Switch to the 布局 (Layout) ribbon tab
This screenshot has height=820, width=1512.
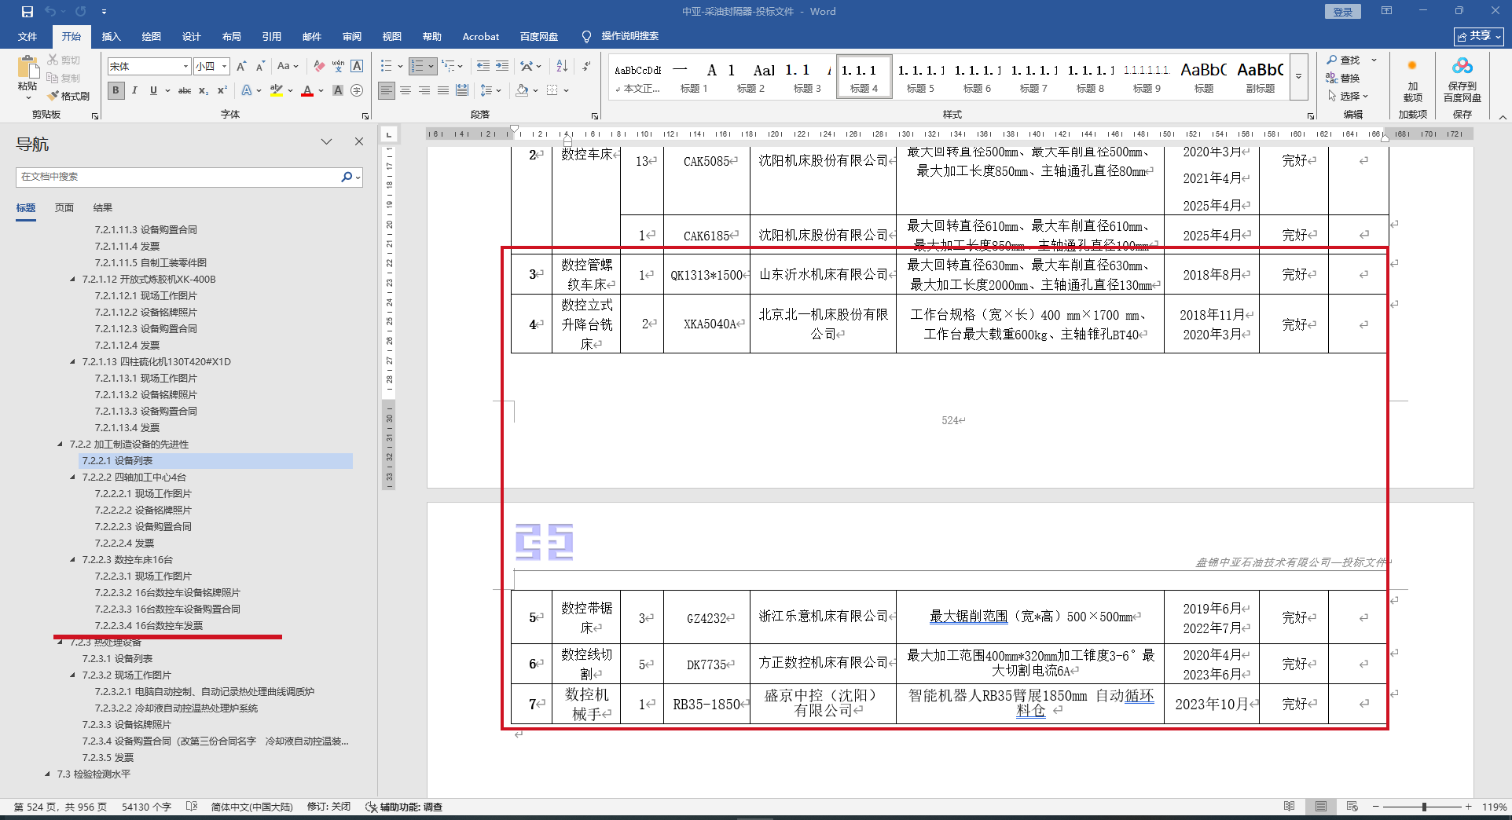tap(232, 36)
